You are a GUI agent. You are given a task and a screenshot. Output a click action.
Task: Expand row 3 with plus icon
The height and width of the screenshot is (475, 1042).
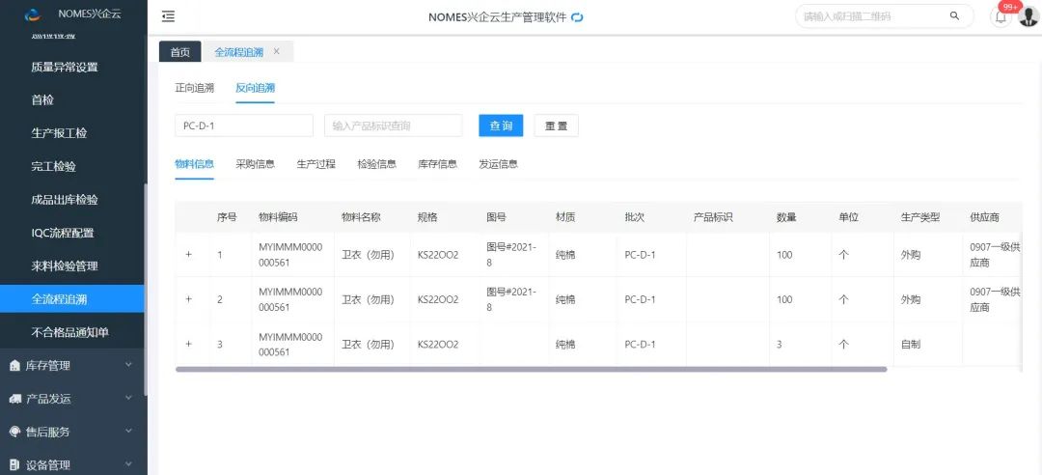189,344
